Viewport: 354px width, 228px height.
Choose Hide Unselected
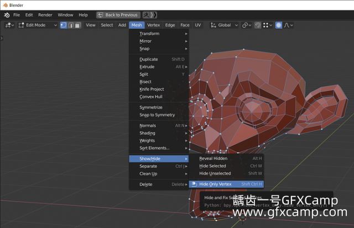226,173
